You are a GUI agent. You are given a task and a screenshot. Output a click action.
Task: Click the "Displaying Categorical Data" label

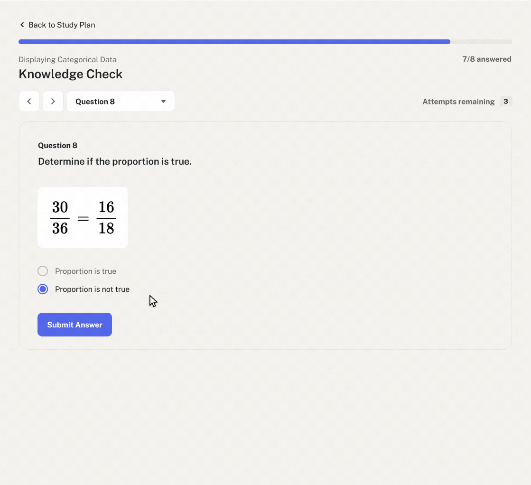click(67, 59)
